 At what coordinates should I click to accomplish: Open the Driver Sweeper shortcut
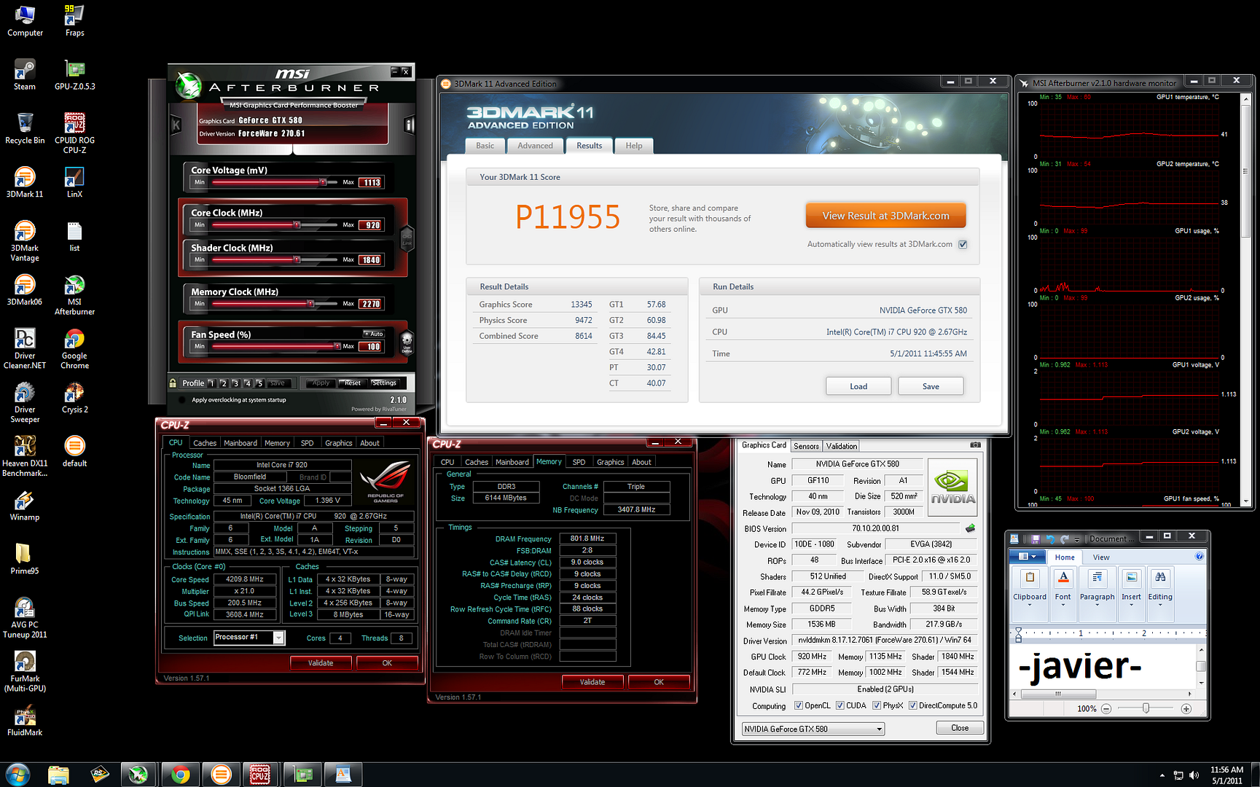(x=25, y=403)
